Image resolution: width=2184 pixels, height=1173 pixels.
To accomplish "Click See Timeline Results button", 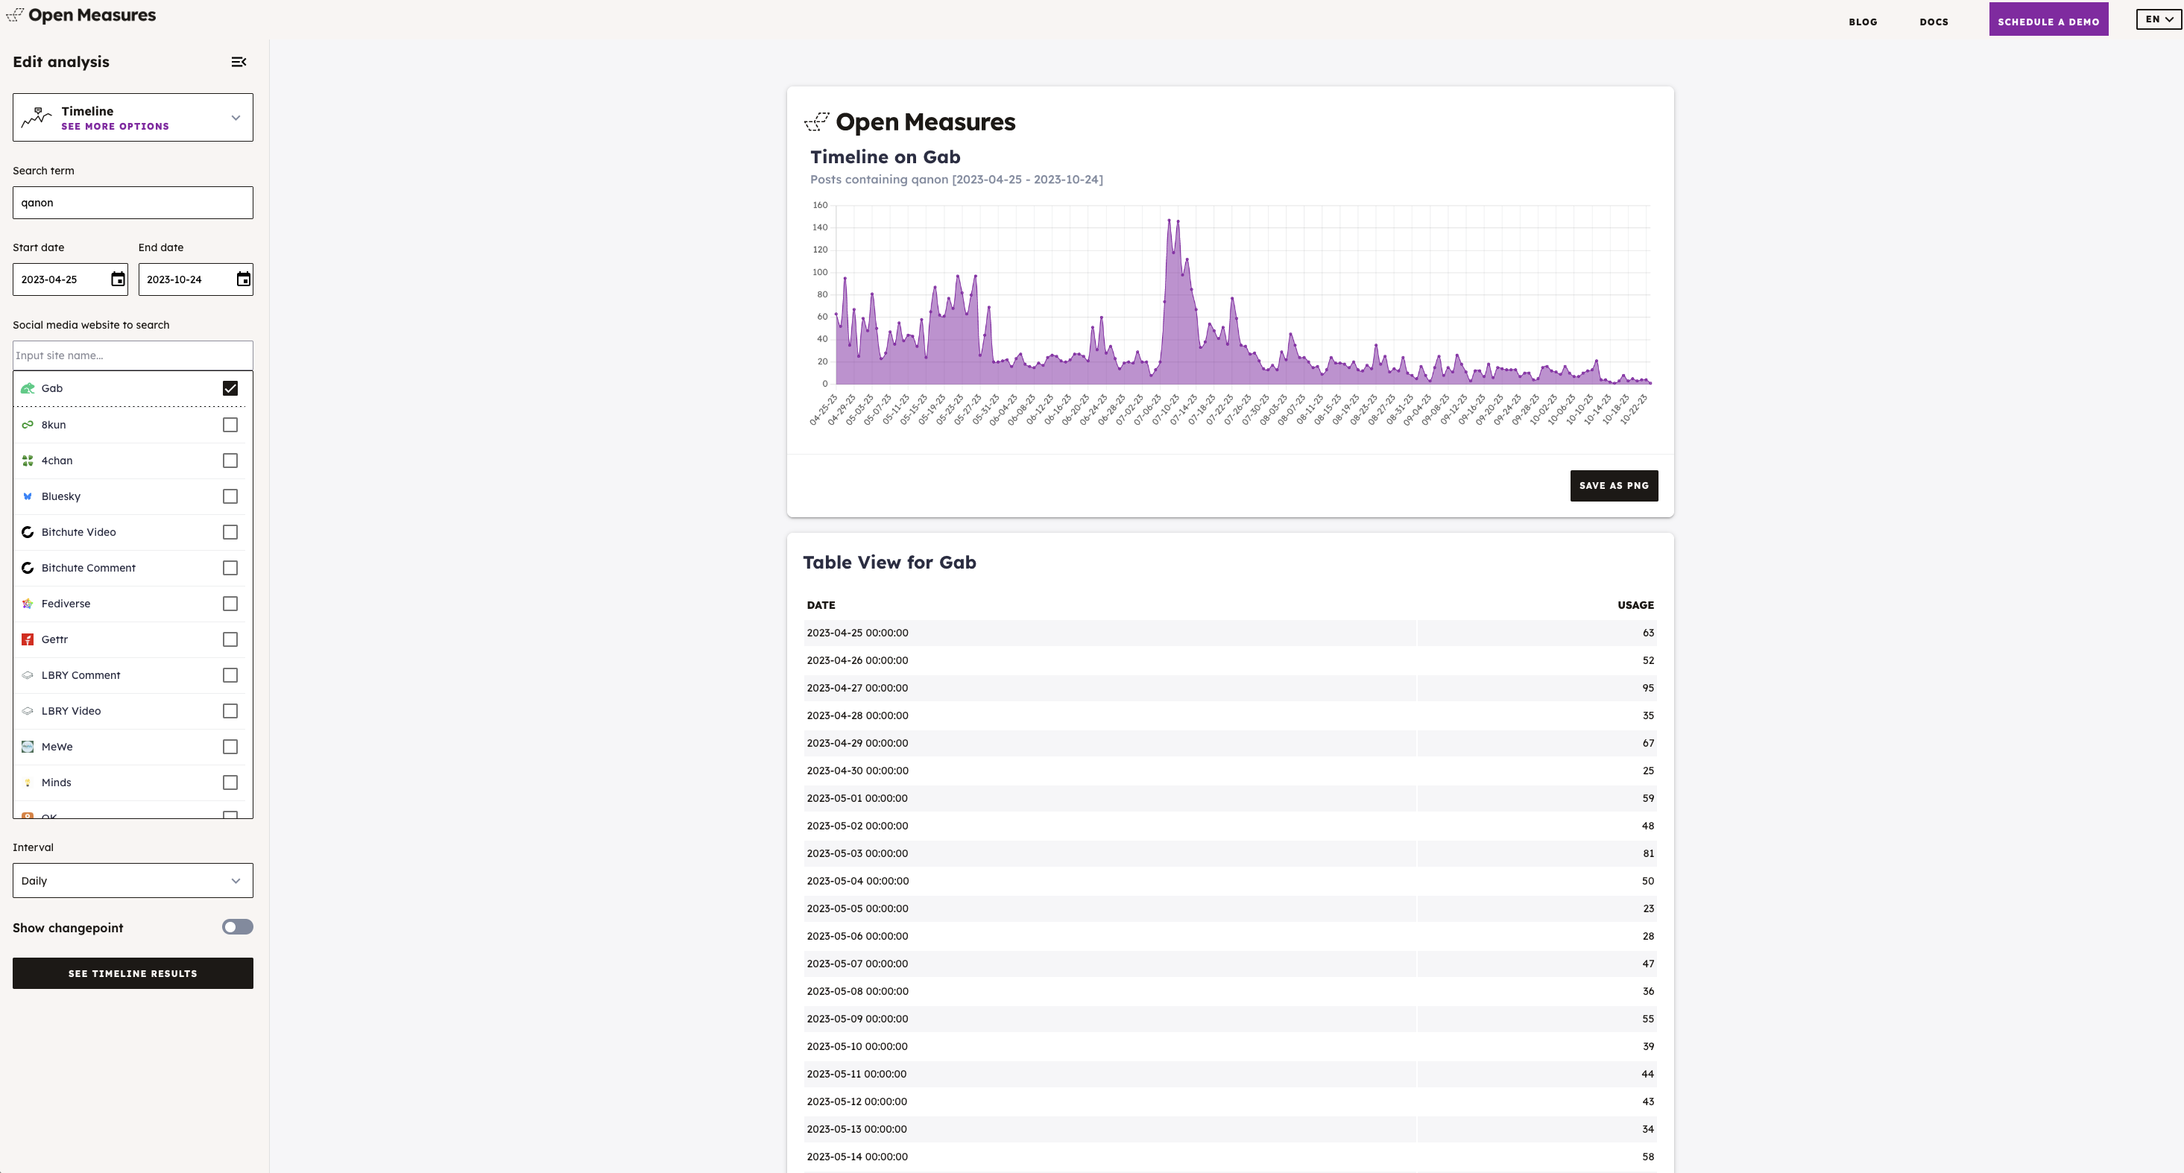I will pos(133,974).
